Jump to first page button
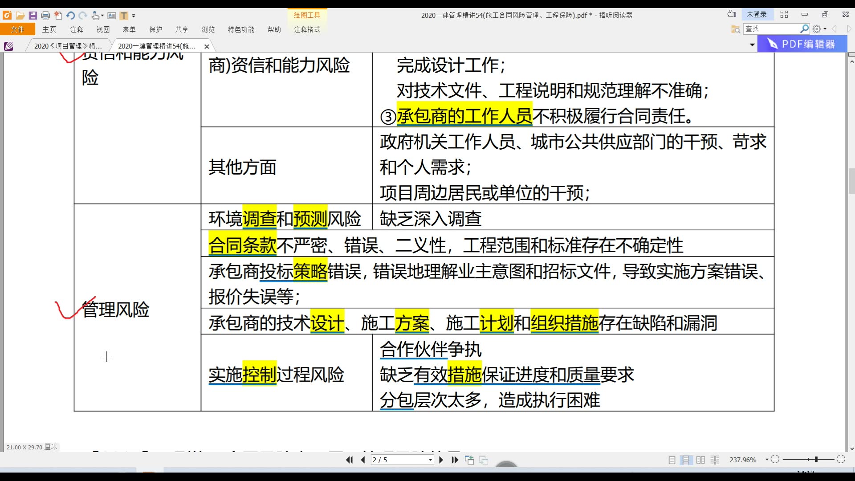 pyautogui.click(x=349, y=460)
